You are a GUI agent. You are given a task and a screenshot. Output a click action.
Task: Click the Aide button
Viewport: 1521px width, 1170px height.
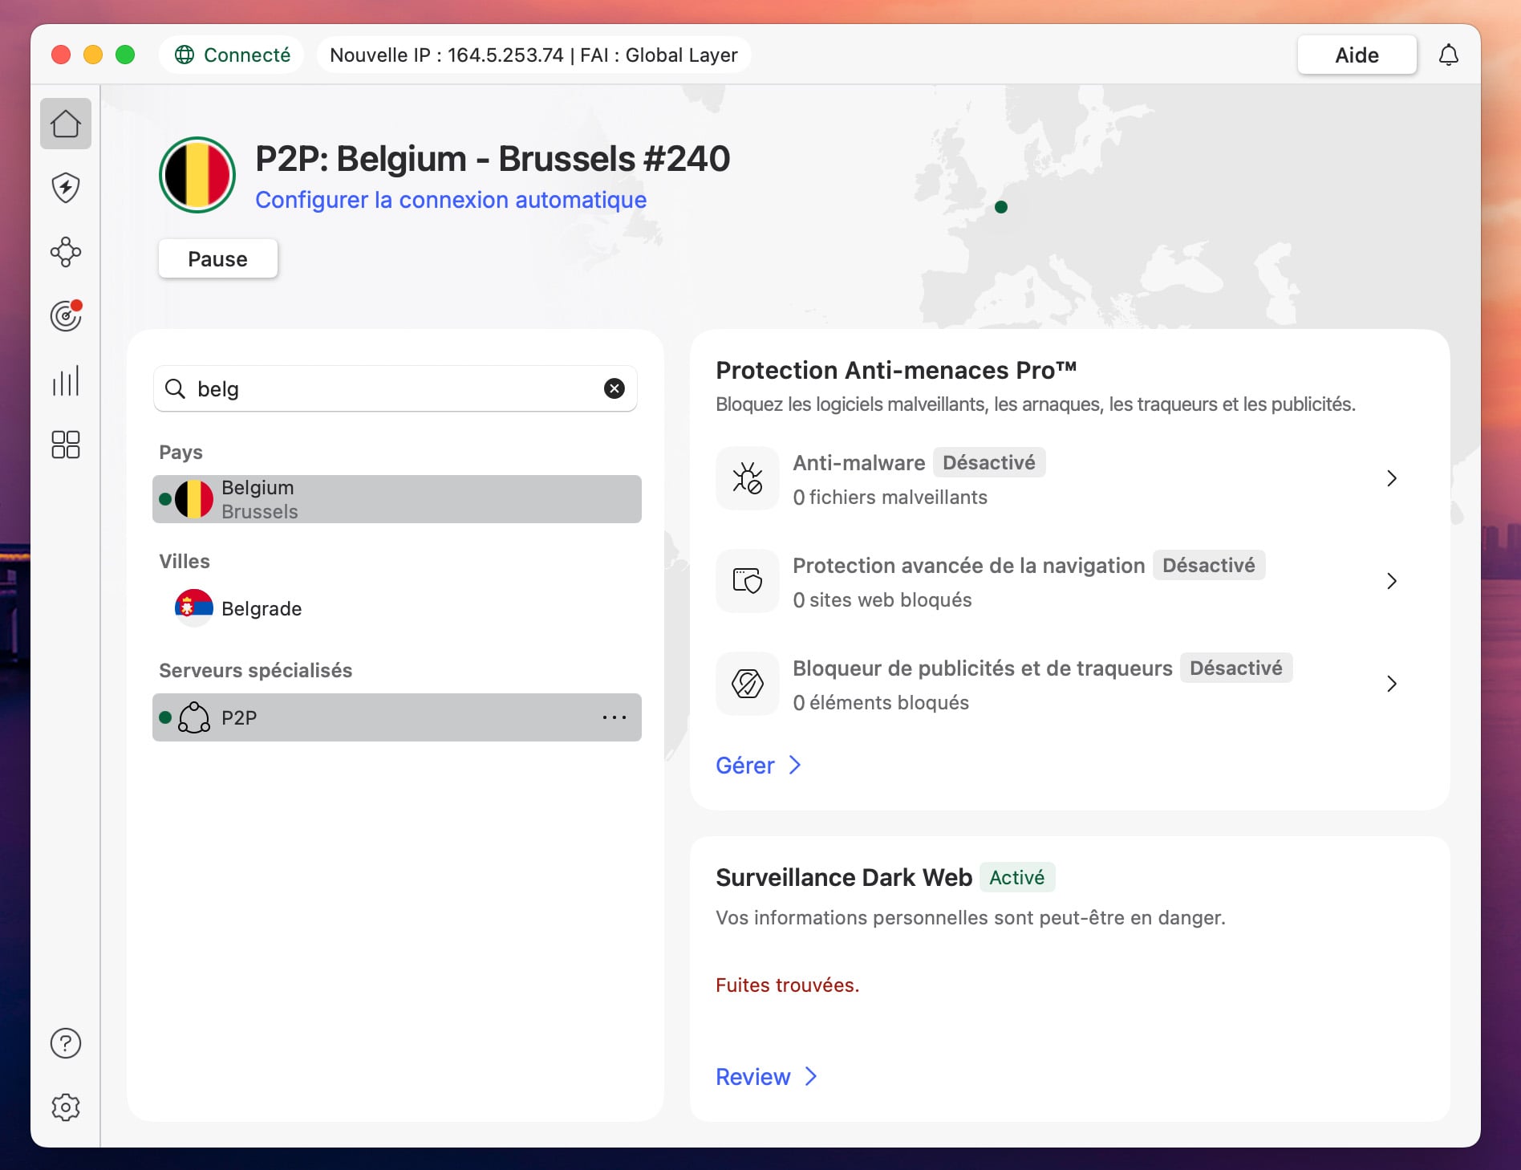pyautogui.click(x=1357, y=55)
